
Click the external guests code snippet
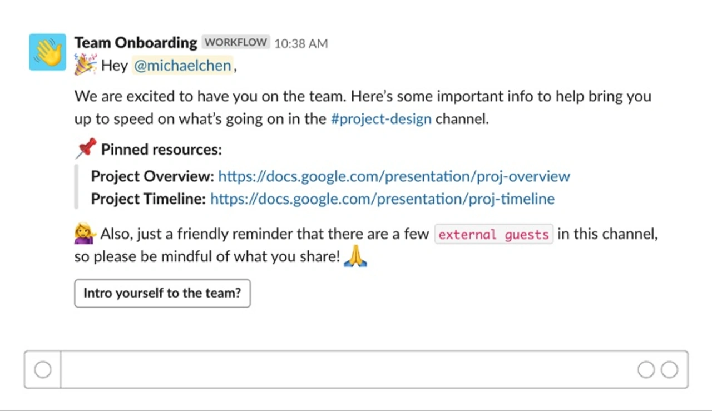click(x=493, y=234)
